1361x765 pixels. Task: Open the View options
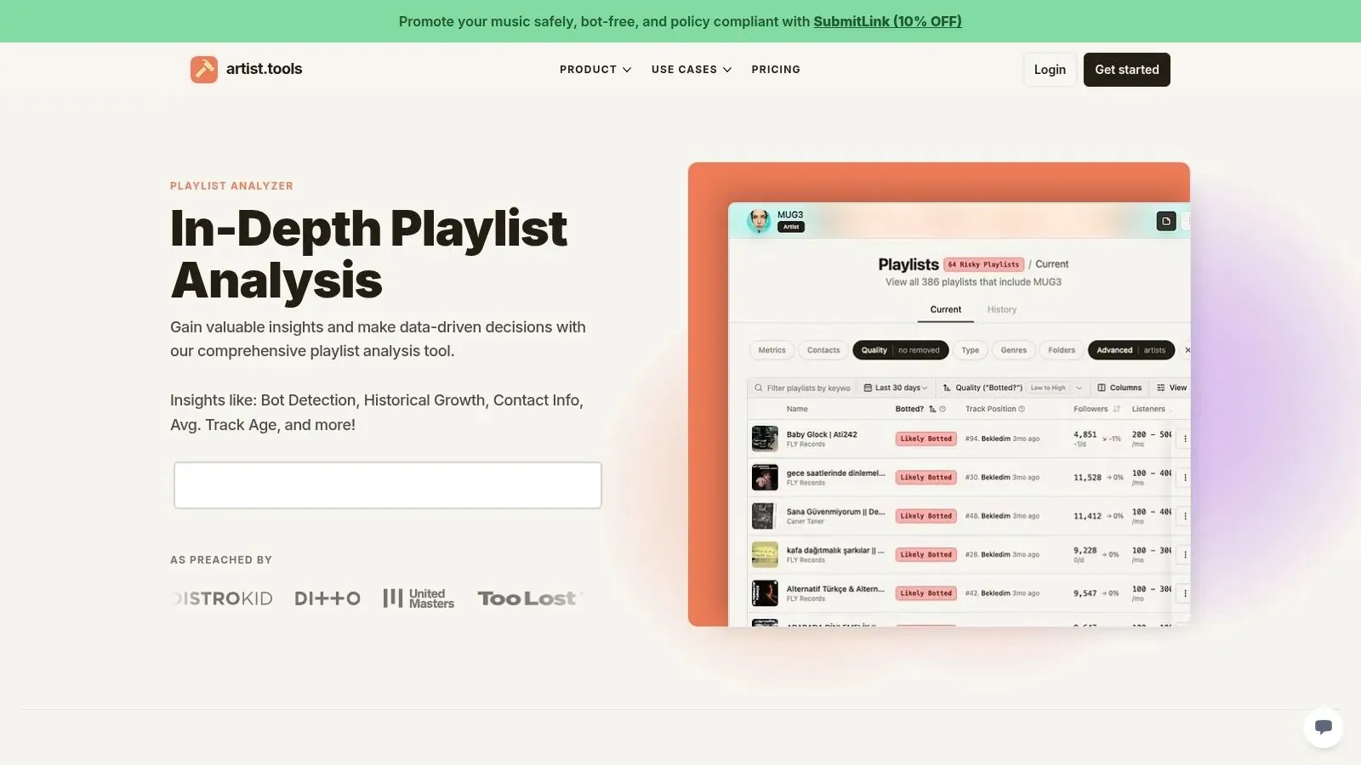[x=1171, y=388]
